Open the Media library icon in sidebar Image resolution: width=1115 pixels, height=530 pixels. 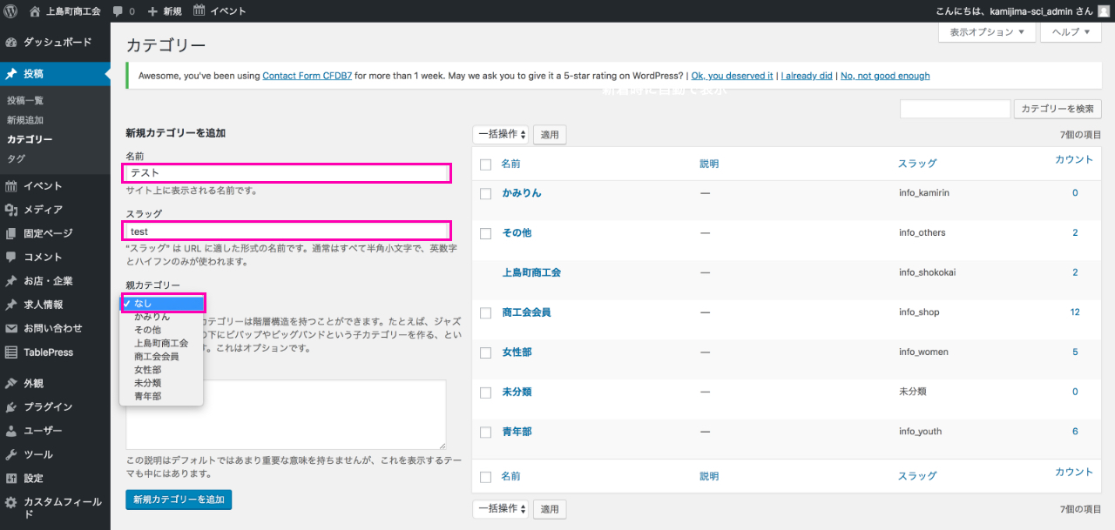(11, 210)
